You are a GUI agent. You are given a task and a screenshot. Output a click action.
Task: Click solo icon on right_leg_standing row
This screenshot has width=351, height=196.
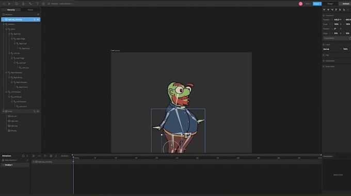pyautogui.click(x=35, y=20)
